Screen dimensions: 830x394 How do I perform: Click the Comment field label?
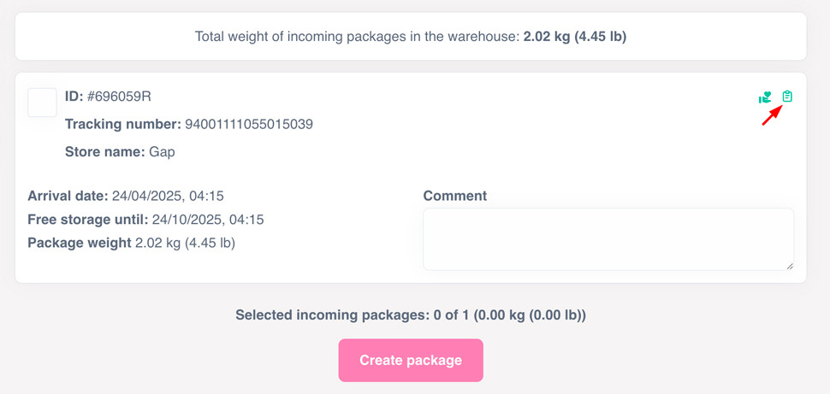tap(454, 196)
